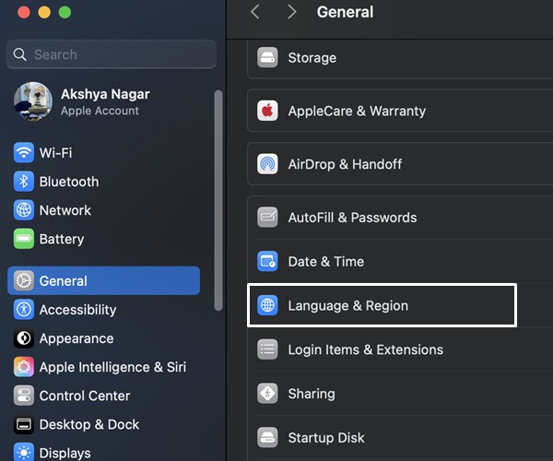Screen dimensions: 553x461
Task: Click the search magnifier icon
Action: [19, 54]
